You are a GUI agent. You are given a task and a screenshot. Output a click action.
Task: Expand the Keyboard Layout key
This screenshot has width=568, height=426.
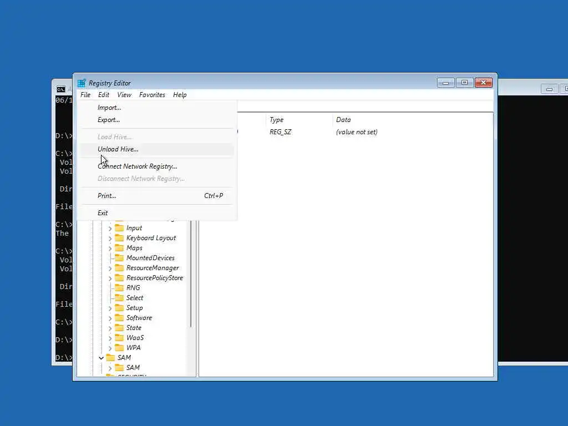(110, 239)
